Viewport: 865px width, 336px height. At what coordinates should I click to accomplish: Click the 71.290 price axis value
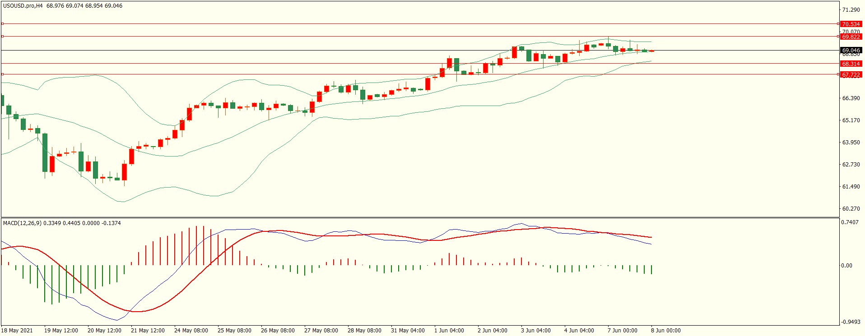pyautogui.click(x=851, y=10)
